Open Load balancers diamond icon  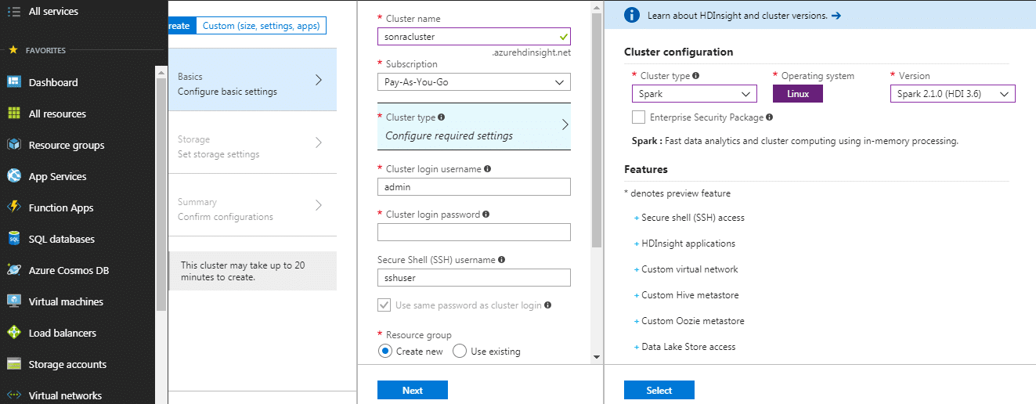click(x=13, y=333)
